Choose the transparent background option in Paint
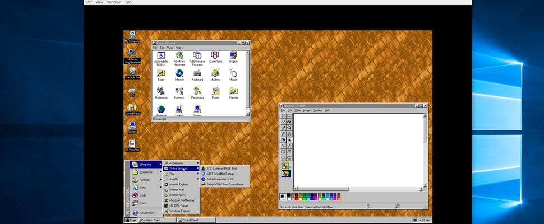Image resolution: width=544 pixels, height=224 pixels. 286,174
